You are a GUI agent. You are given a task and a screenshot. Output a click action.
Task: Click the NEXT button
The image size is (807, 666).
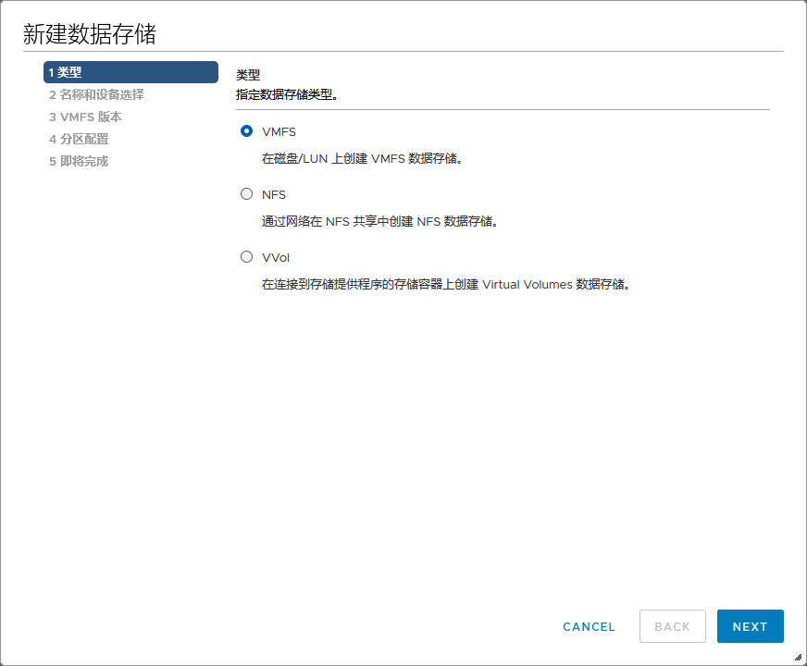750,626
